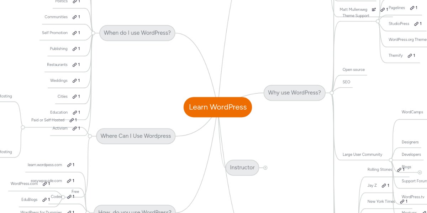The height and width of the screenshot is (213, 427).
Task: Open Themify's attached link icon
Action: coord(410,55)
